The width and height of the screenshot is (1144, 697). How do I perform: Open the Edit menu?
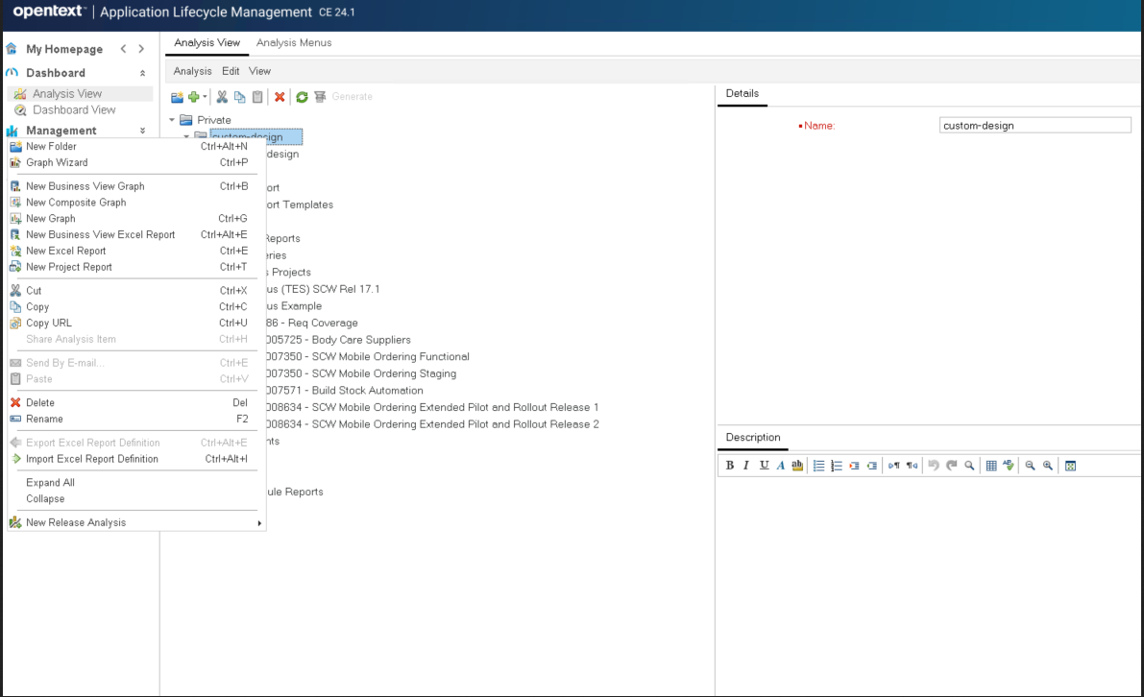231,71
